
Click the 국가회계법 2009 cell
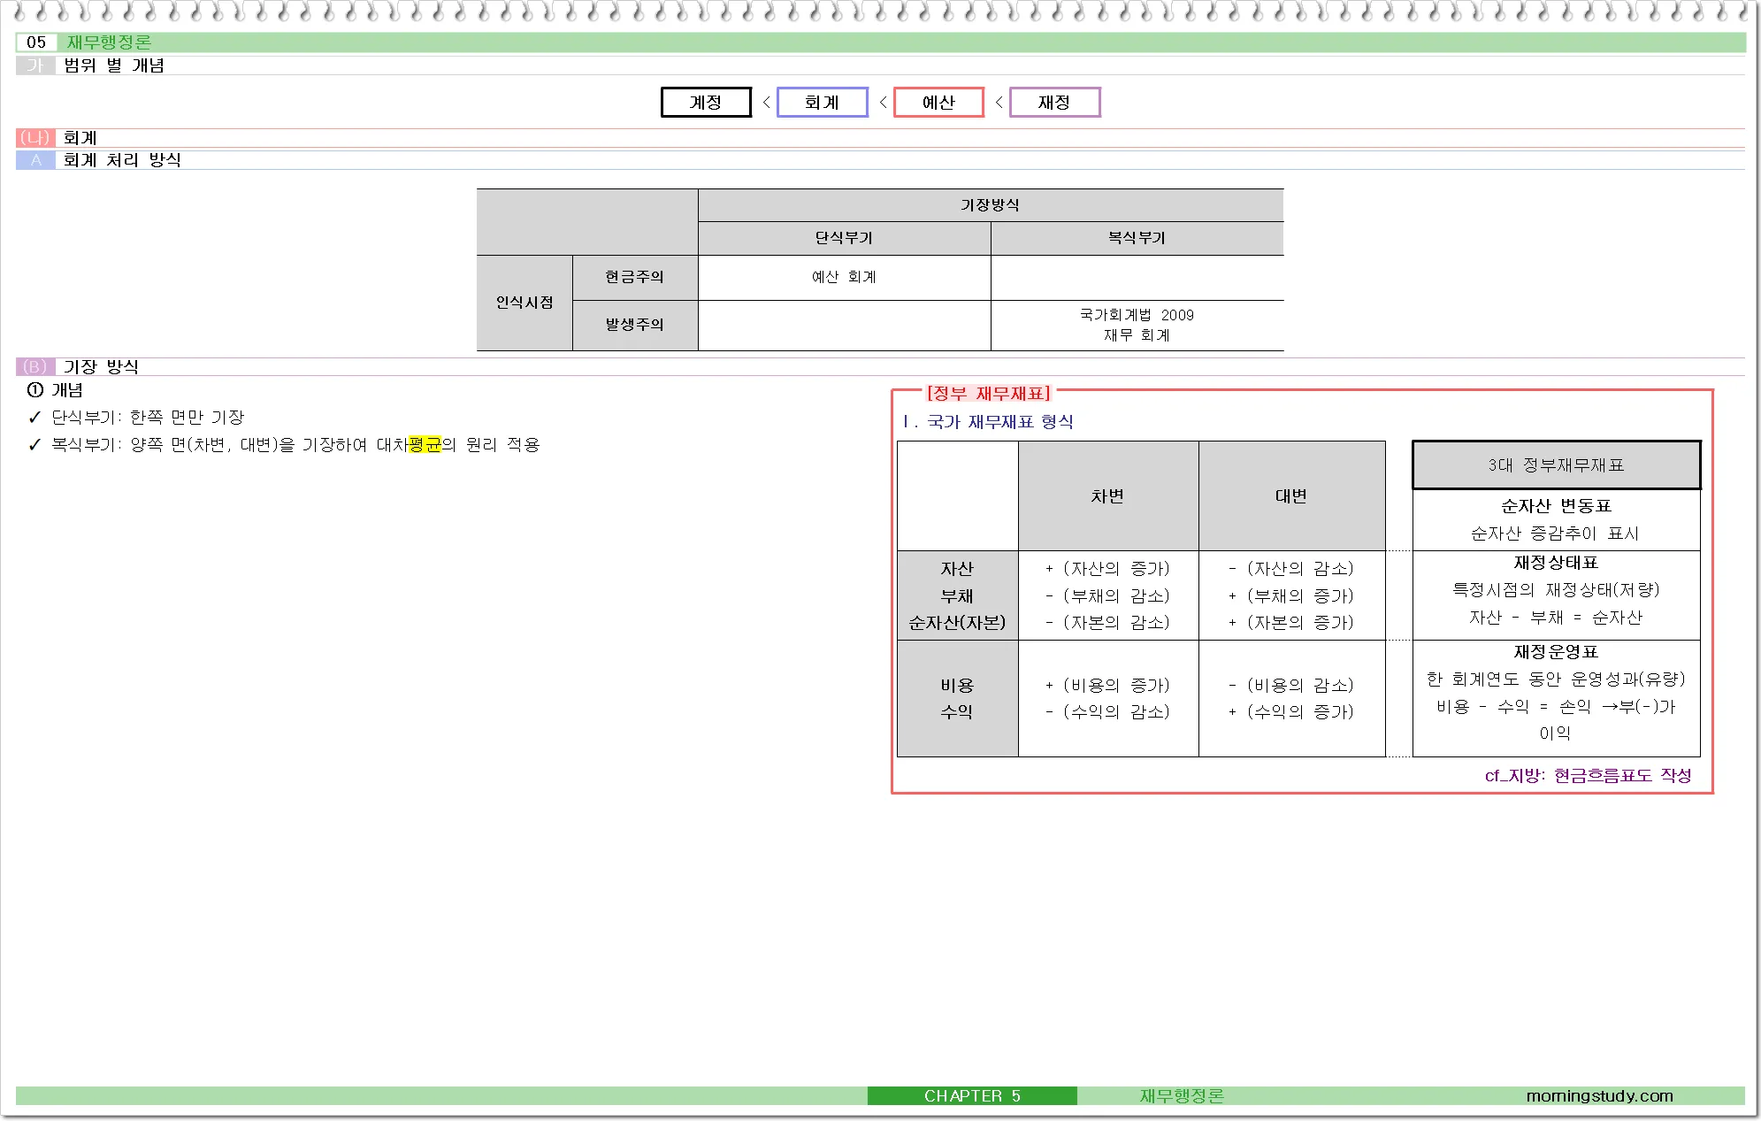pyautogui.click(x=1137, y=325)
